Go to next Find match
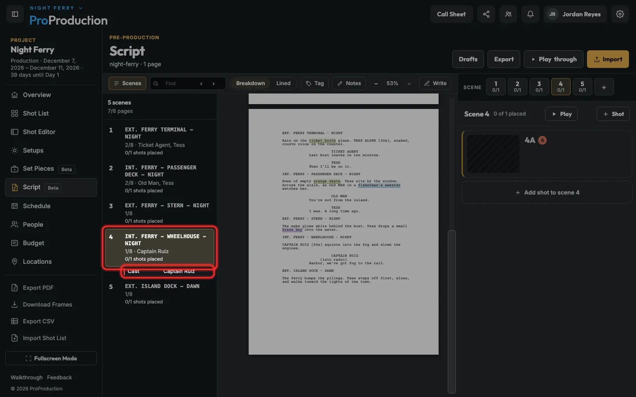 [x=214, y=83]
